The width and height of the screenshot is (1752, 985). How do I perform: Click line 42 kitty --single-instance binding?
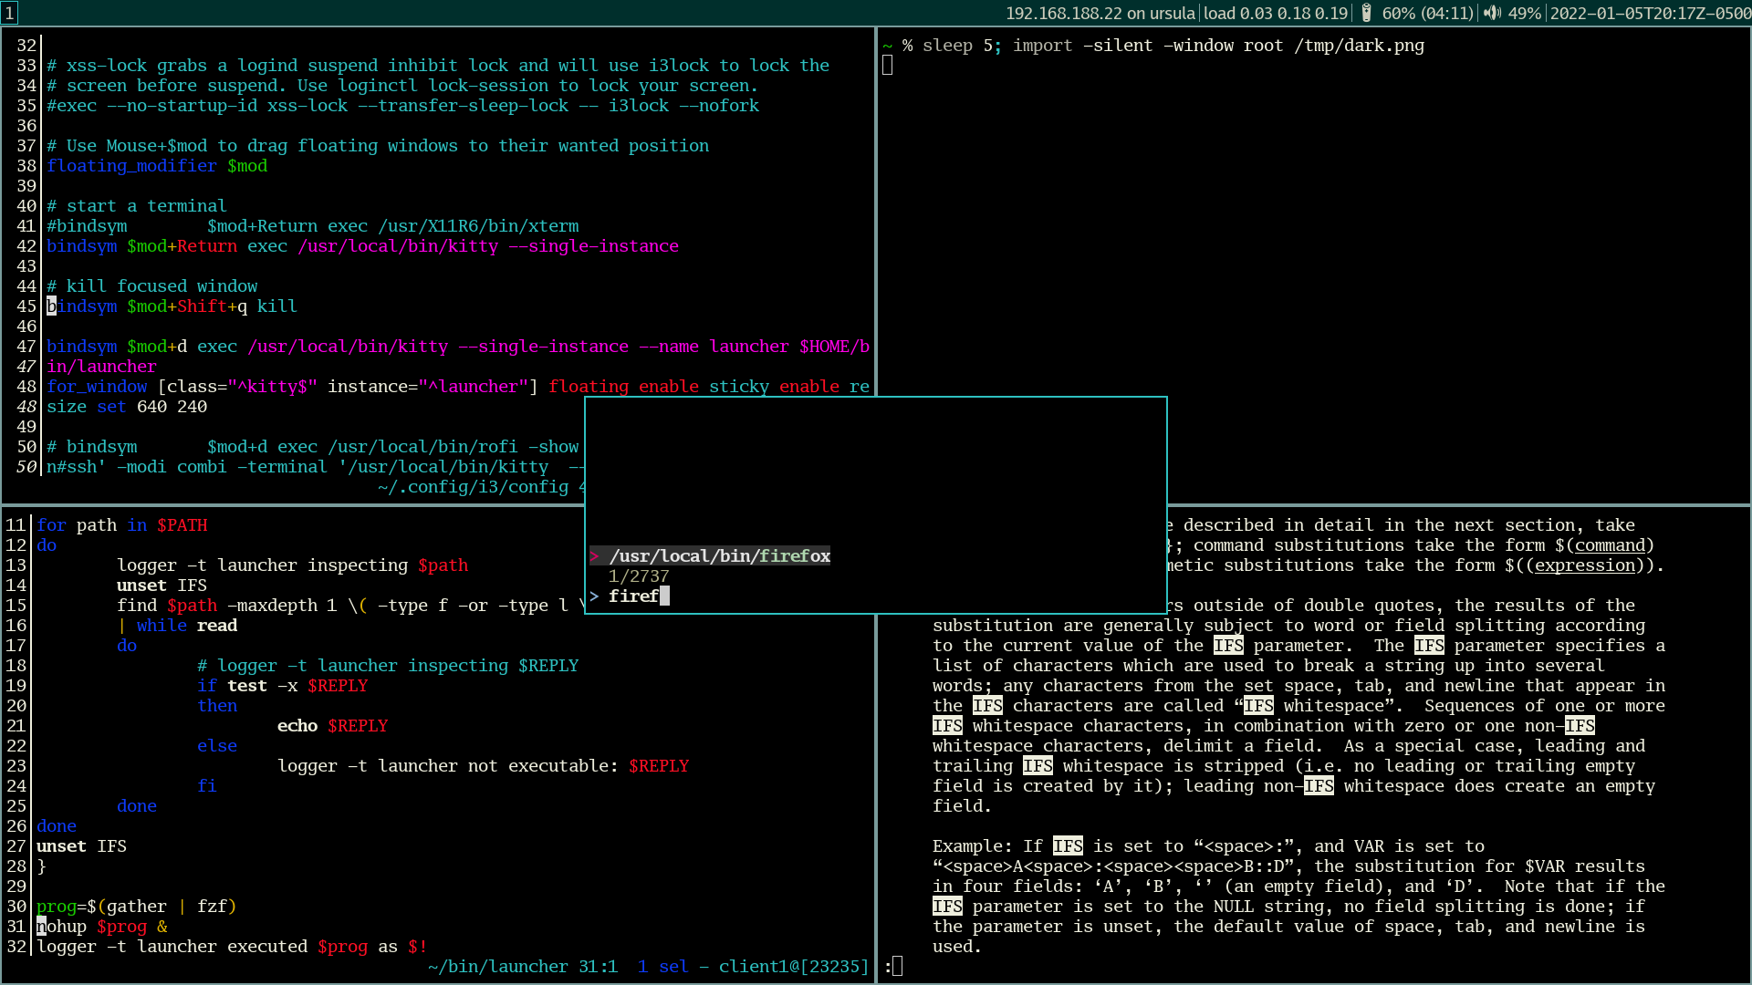(x=362, y=246)
